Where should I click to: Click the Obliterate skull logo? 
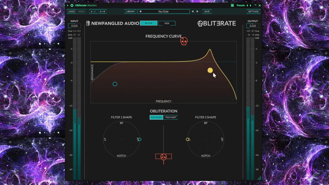click(200, 23)
